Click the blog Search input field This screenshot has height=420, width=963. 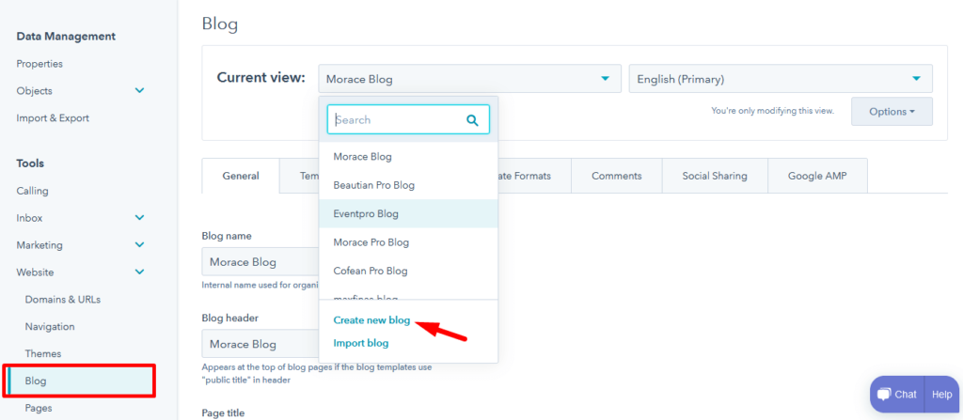(x=408, y=119)
